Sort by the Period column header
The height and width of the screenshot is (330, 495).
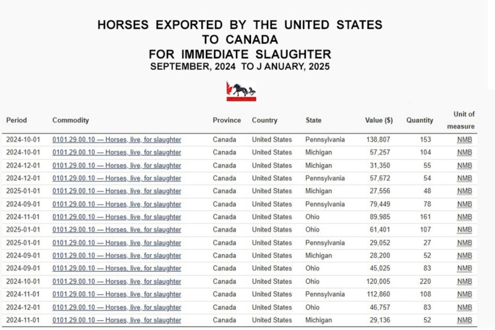click(16, 120)
